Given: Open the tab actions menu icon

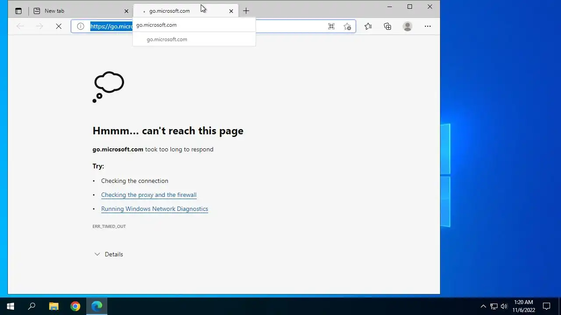Looking at the screenshot, I should [18, 11].
